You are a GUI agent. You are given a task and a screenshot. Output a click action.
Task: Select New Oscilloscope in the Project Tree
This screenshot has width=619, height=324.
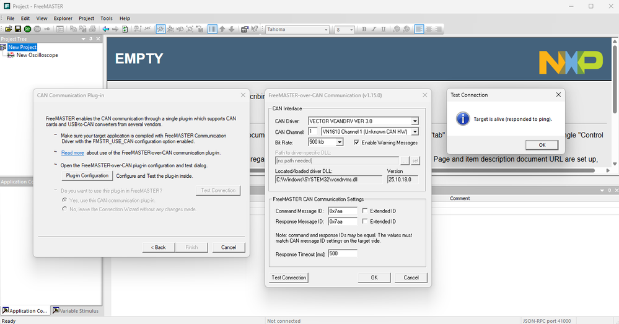click(37, 55)
